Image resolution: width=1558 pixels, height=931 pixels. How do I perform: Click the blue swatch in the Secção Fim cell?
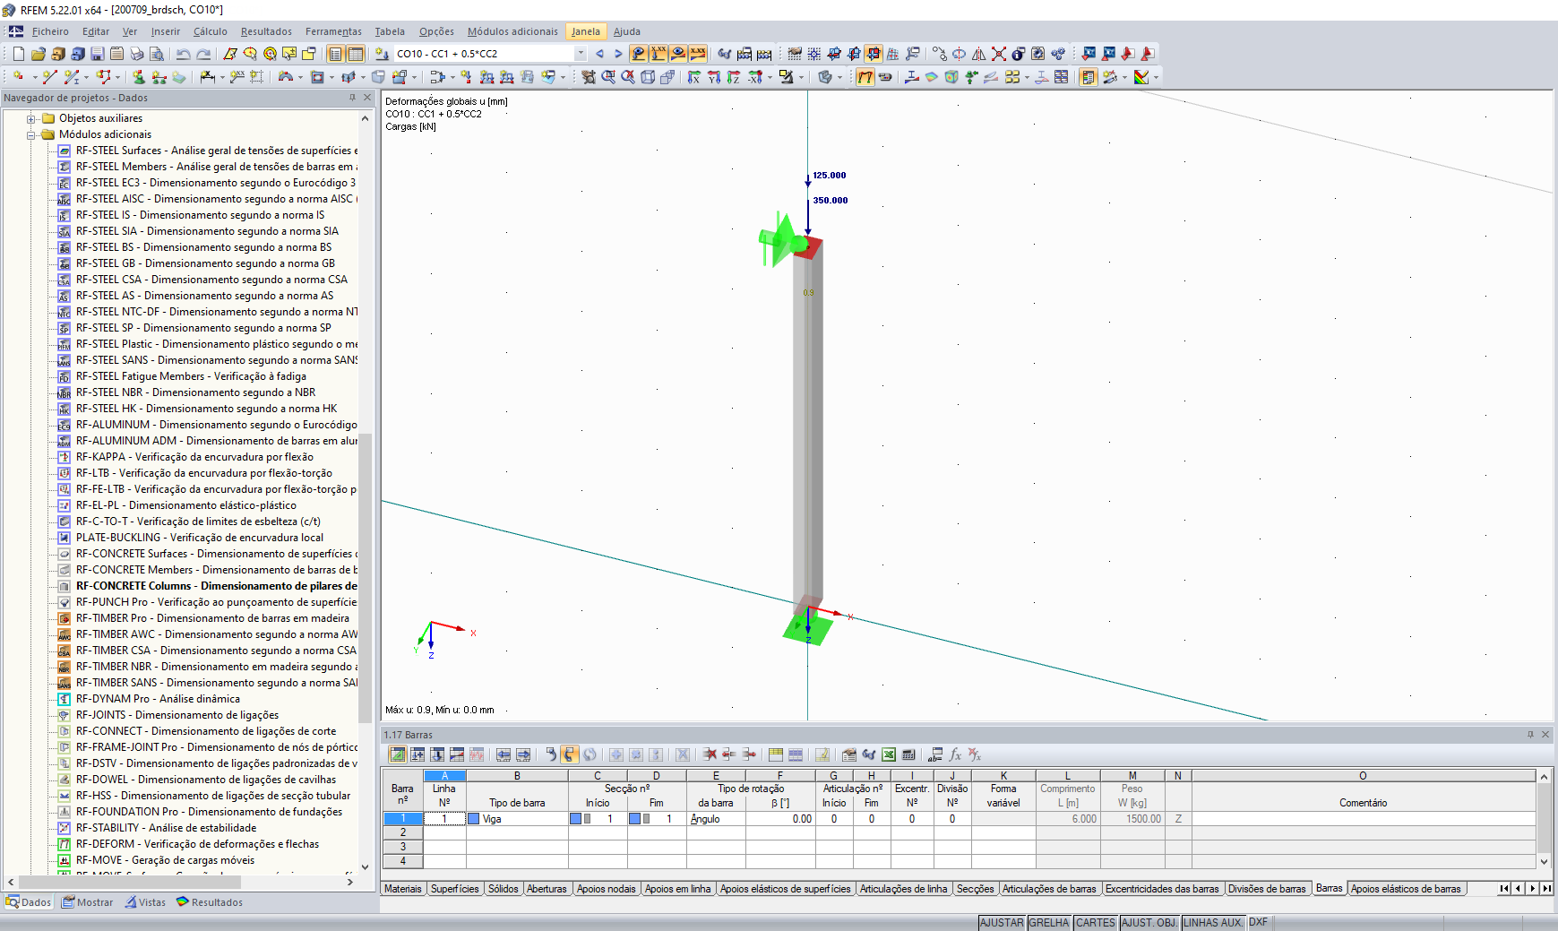click(x=634, y=819)
